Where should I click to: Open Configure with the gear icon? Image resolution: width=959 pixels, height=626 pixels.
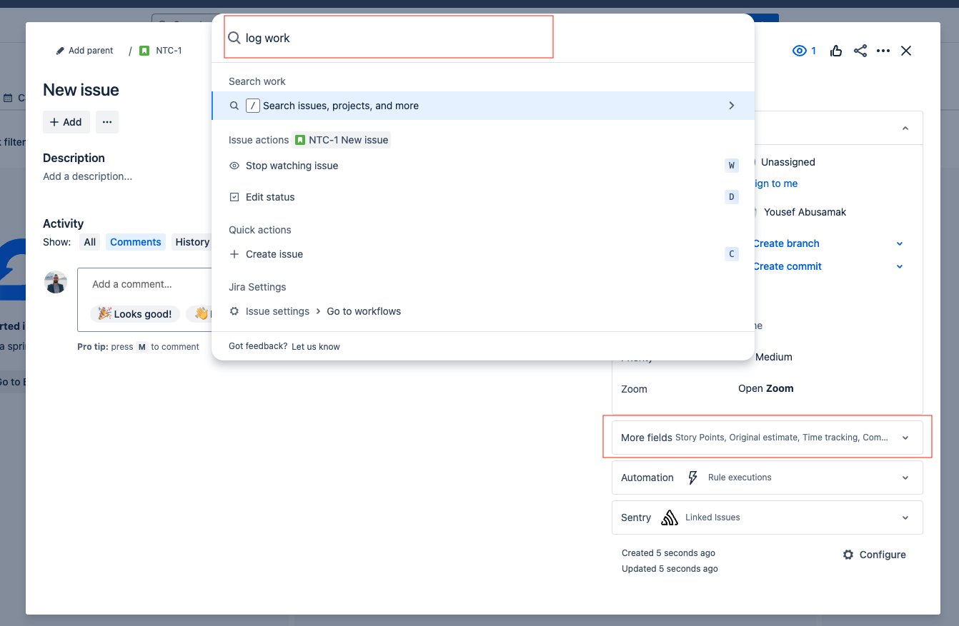[x=848, y=554]
